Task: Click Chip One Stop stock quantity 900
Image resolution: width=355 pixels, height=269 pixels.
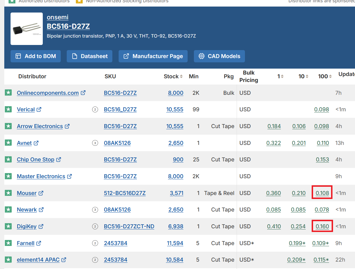Action: [x=178, y=159]
